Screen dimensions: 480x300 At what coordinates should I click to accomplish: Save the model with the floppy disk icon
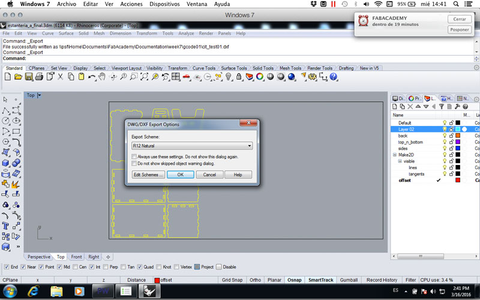(29, 77)
